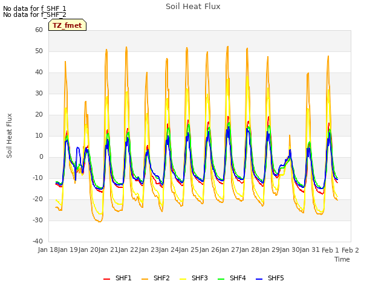Viewport: 387px width, 290px height.
Task: Click the -10 y-axis tick label
Action: (x=38, y=178)
